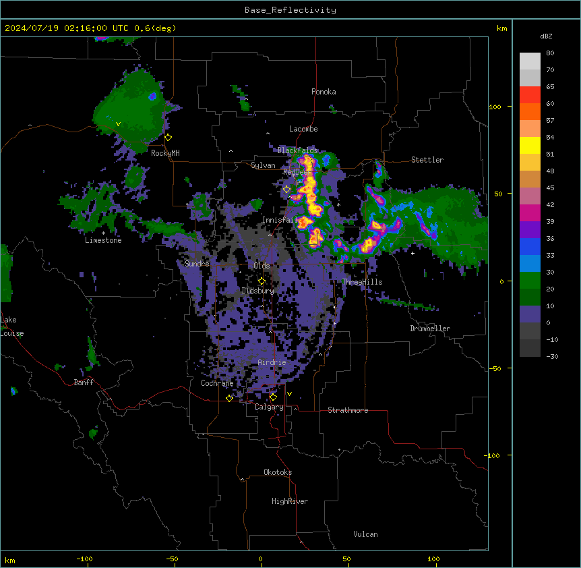581x568 pixels.
Task: Click the Strathmore city label
Action: pyautogui.click(x=348, y=410)
